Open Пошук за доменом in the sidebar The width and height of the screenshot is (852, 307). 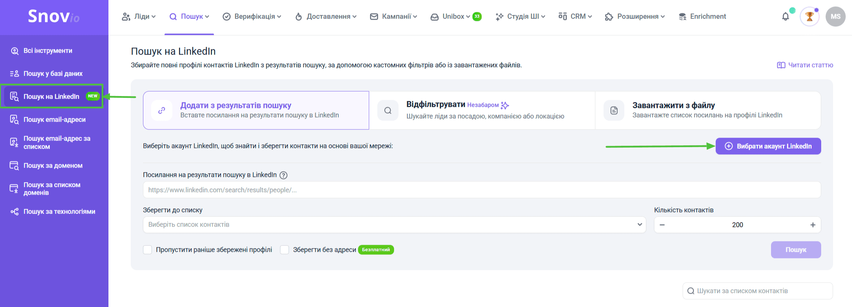(53, 166)
